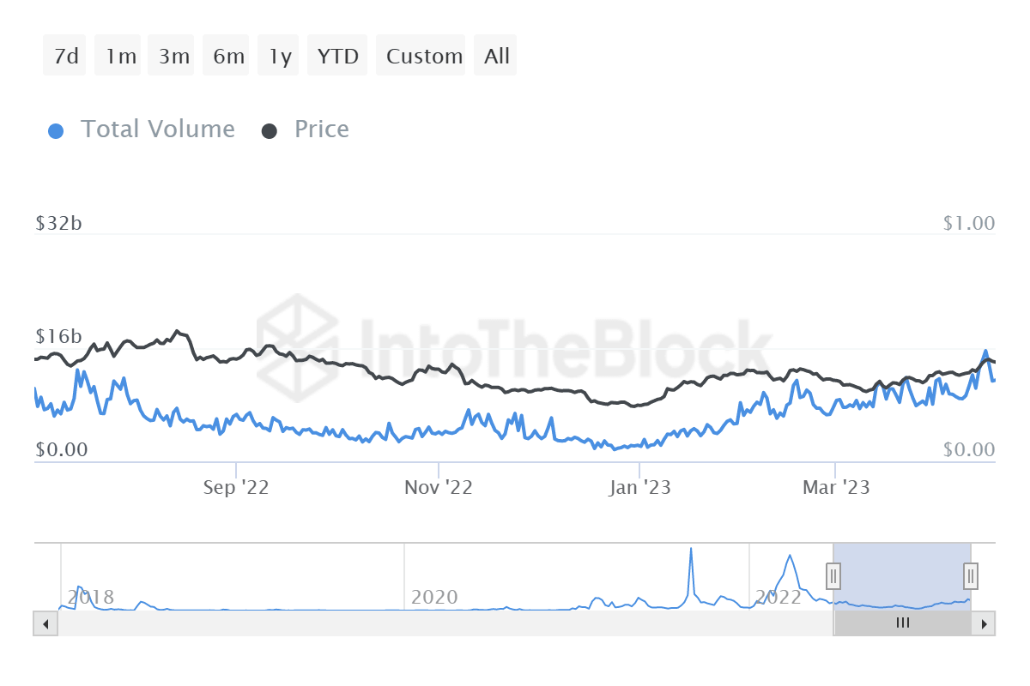The image size is (1030, 686).
Task: Select the 1m time range
Action: point(118,55)
